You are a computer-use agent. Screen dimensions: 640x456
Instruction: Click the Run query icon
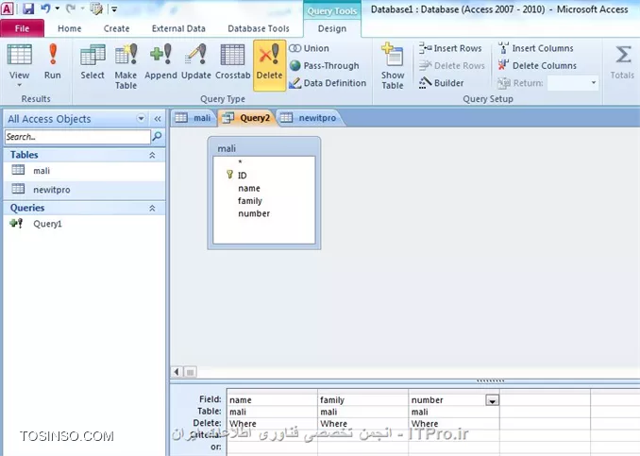click(x=53, y=62)
